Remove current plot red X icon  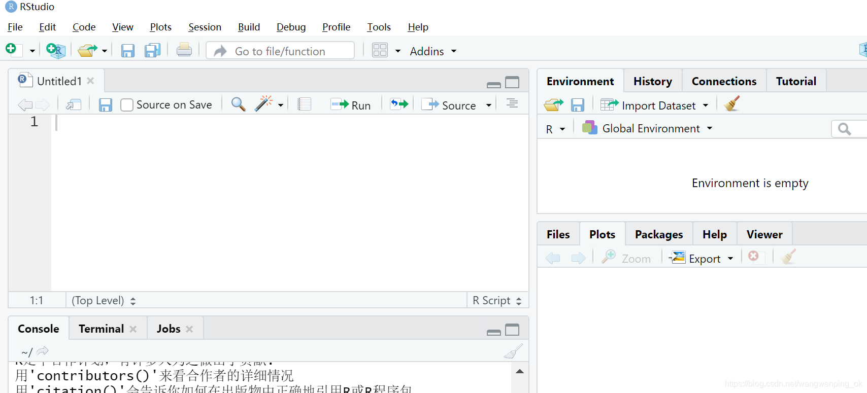click(753, 256)
